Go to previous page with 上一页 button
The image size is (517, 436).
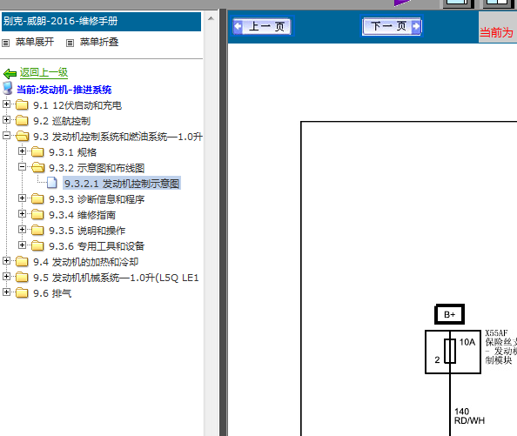[x=262, y=26]
